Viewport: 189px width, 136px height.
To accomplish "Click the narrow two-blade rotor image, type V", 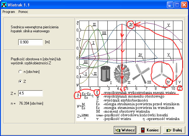I will (x=176, y=73).
